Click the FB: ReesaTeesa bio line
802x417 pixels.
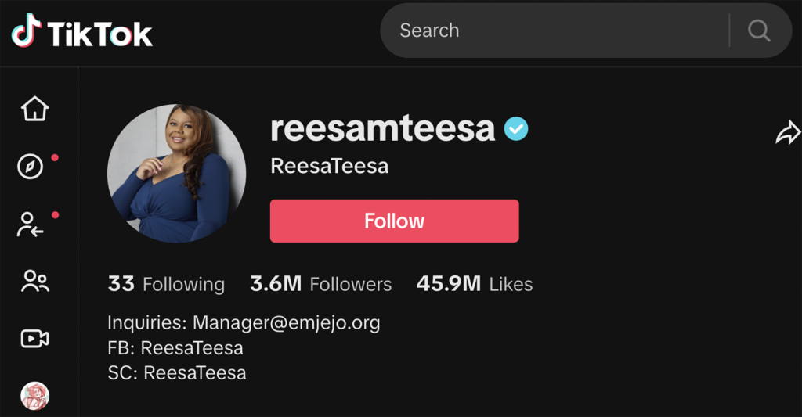(x=175, y=348)
